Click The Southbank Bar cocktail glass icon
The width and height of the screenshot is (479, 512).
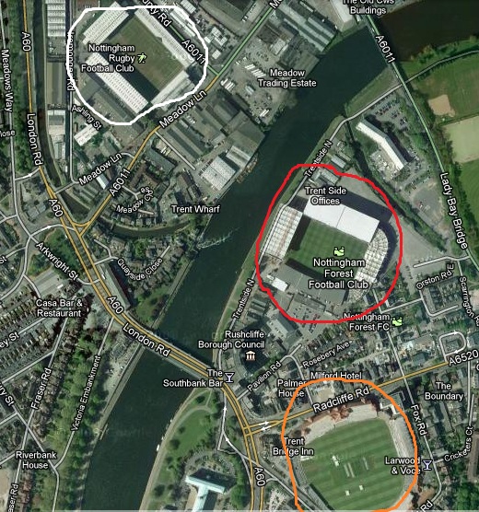point(229,378)
